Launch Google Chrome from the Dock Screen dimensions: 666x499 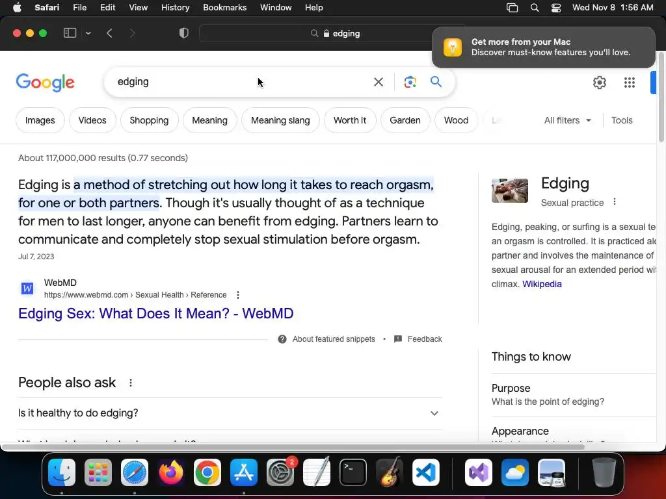point(207,472)
